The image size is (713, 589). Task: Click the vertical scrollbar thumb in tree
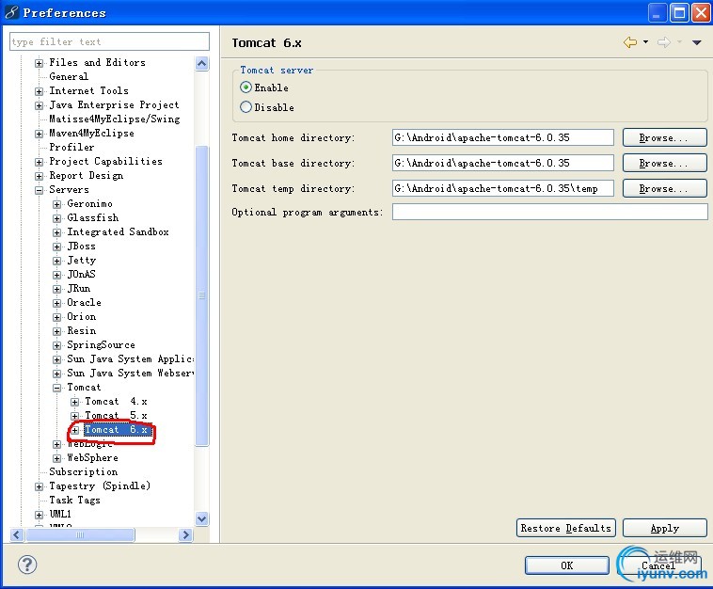pos(202,295)
